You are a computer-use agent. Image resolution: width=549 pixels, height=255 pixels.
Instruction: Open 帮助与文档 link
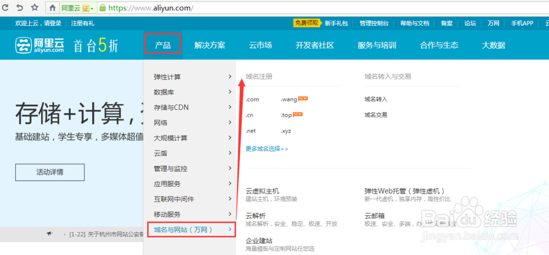415,24
